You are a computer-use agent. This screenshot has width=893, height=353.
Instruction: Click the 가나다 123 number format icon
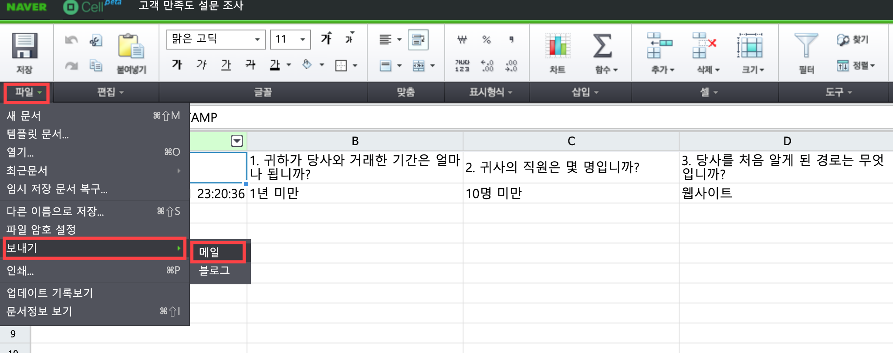(x=462, y=66)
